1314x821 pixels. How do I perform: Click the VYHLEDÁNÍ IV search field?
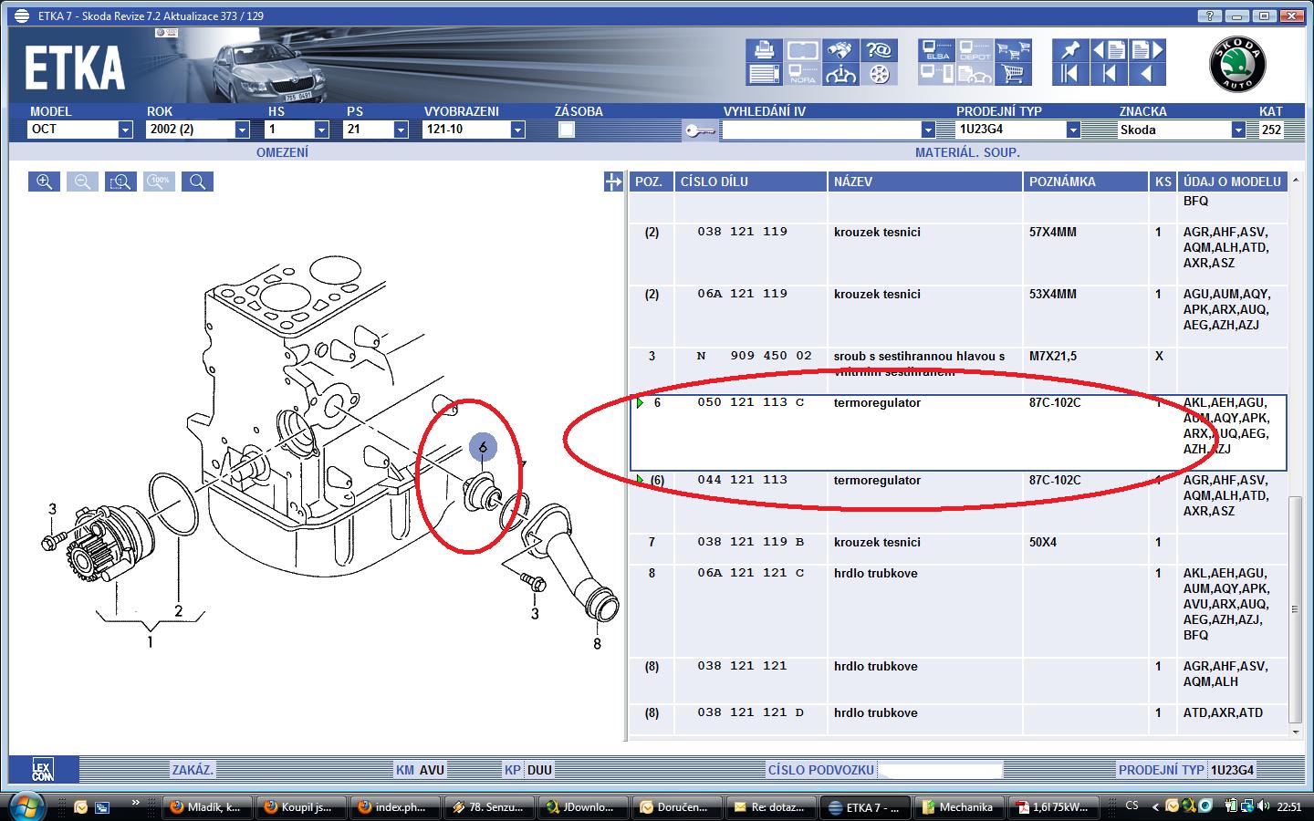[x=820, y=130]
